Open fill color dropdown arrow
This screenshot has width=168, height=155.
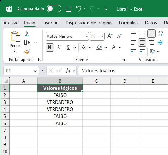tap(106, 48)
